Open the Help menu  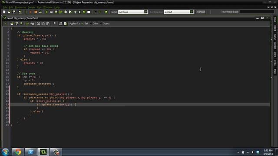point(57,7)
